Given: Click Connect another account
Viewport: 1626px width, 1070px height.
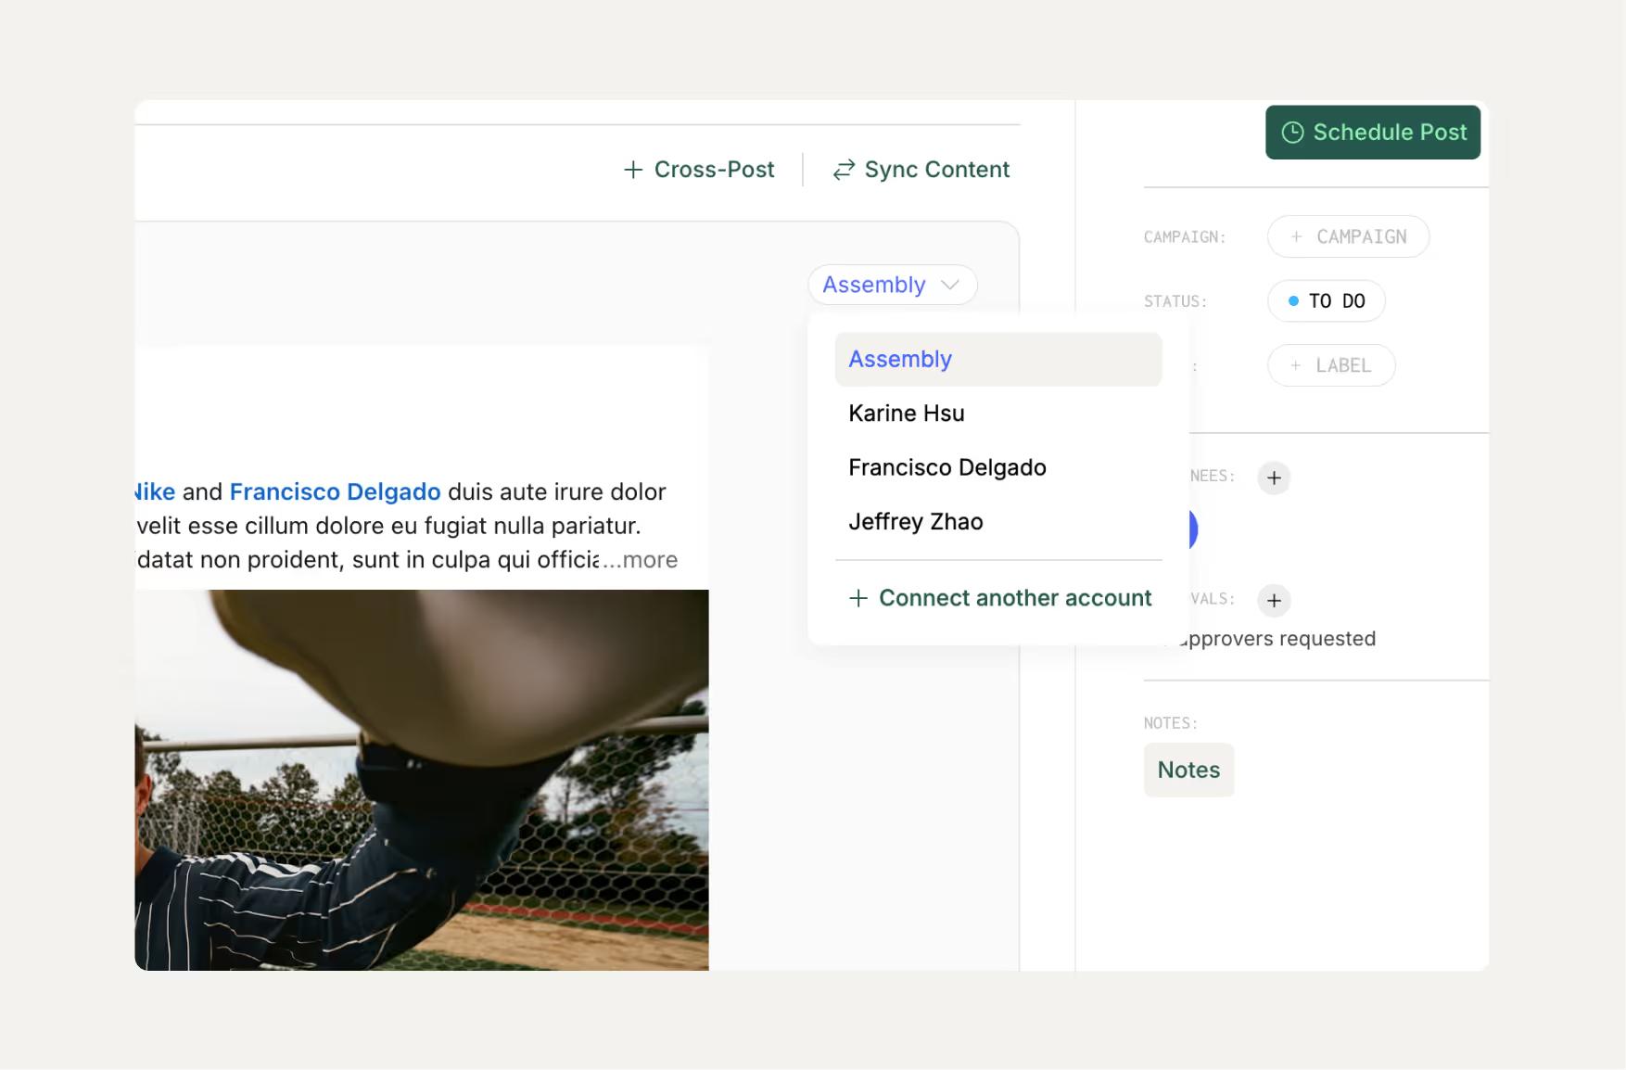Looking at the screenshot, I should 999,598.
